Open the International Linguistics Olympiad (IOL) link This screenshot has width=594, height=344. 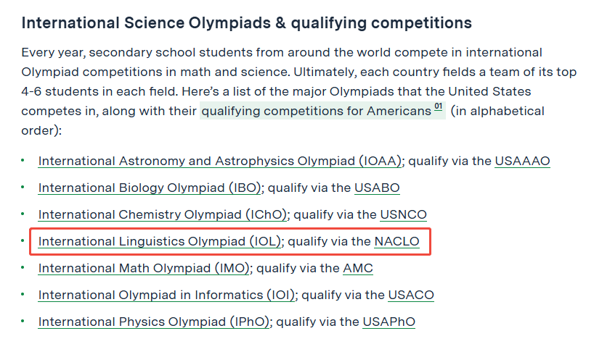[x=160, y=242]
